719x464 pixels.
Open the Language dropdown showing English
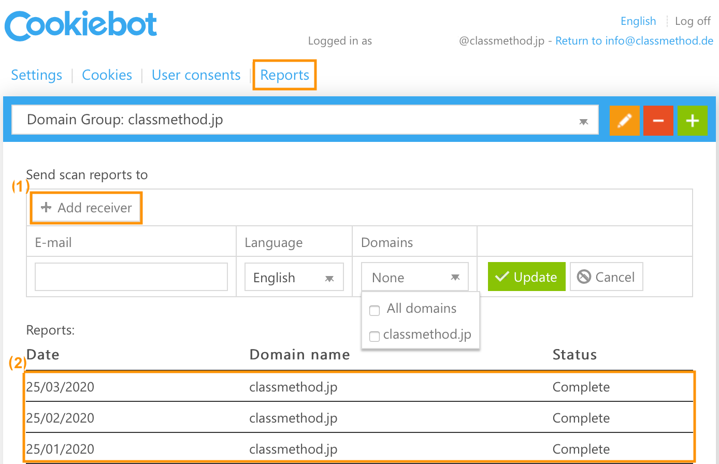tap(294, 278)
